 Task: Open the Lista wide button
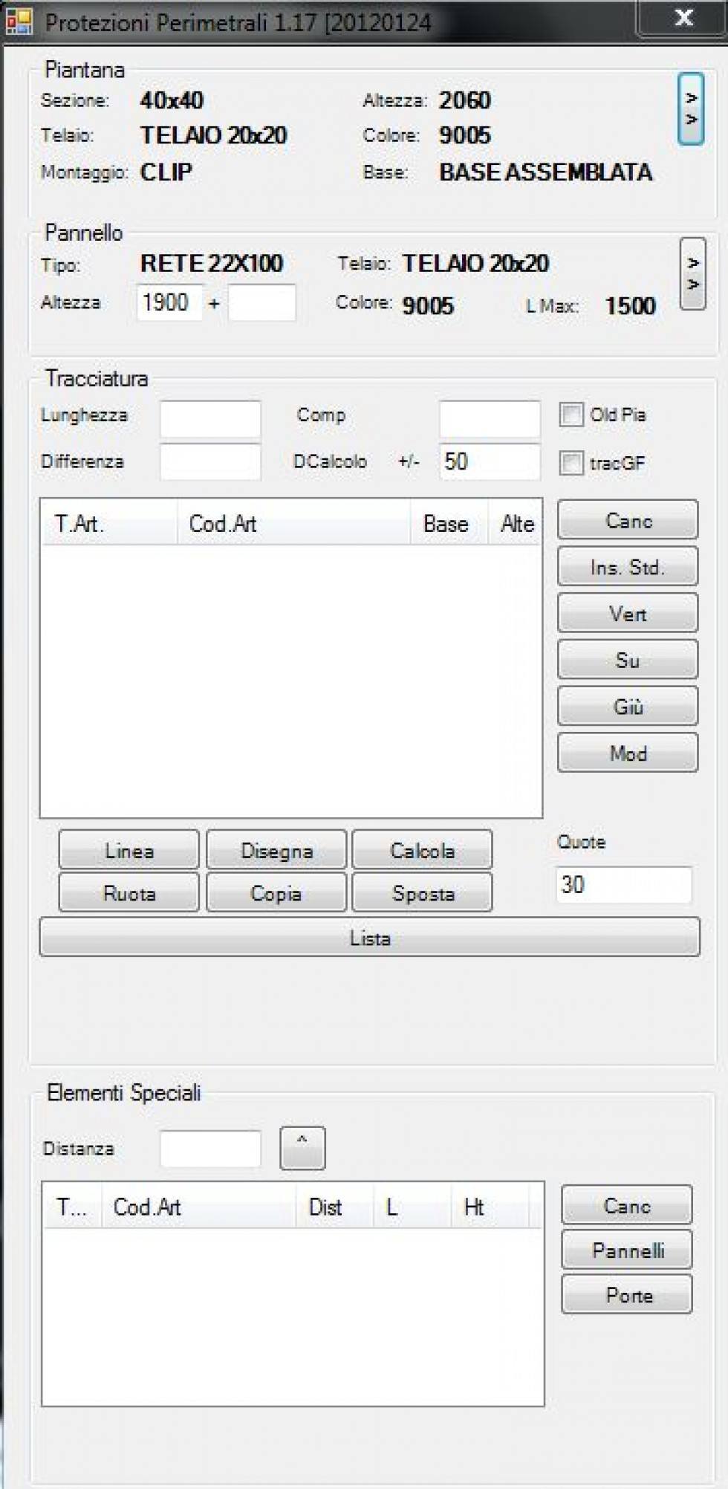click(369, 938)
